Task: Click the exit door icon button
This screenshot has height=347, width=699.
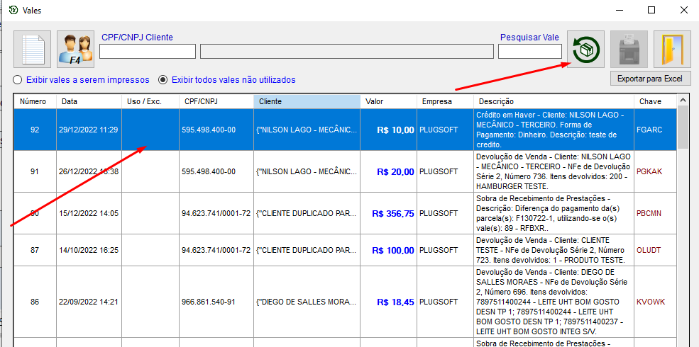Action: (x=672, y=49)
